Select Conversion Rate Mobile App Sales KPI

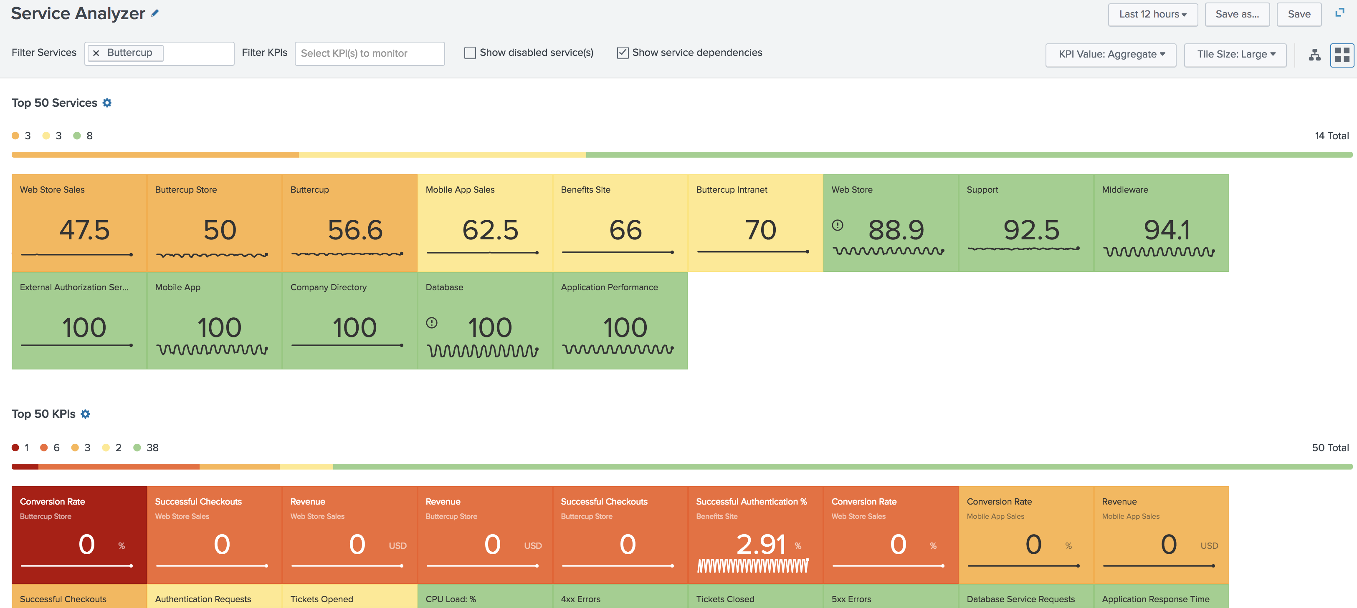pos(1026,535)
